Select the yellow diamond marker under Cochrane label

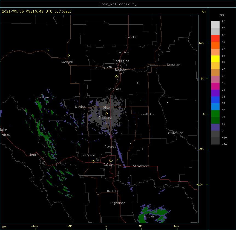(x=93, y=161)
